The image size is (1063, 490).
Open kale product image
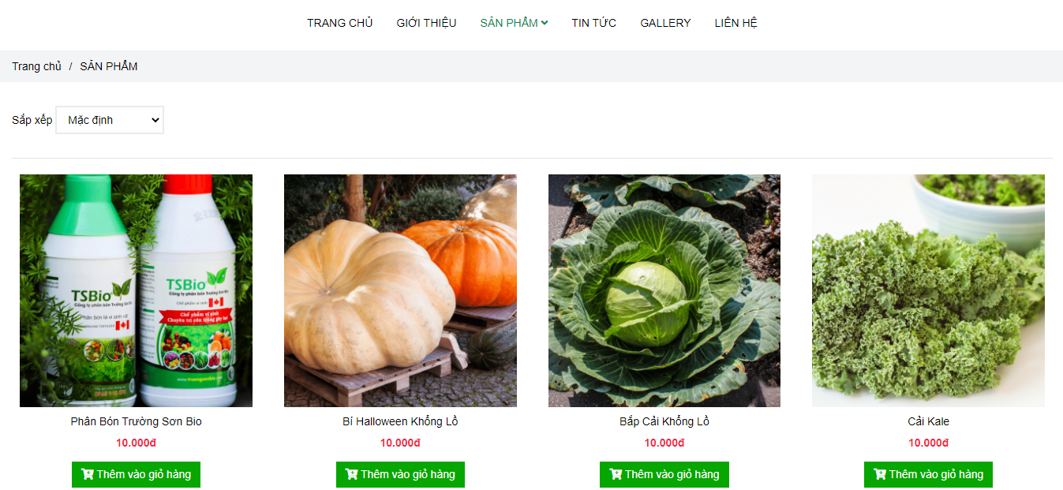click(x=928, y=290)
